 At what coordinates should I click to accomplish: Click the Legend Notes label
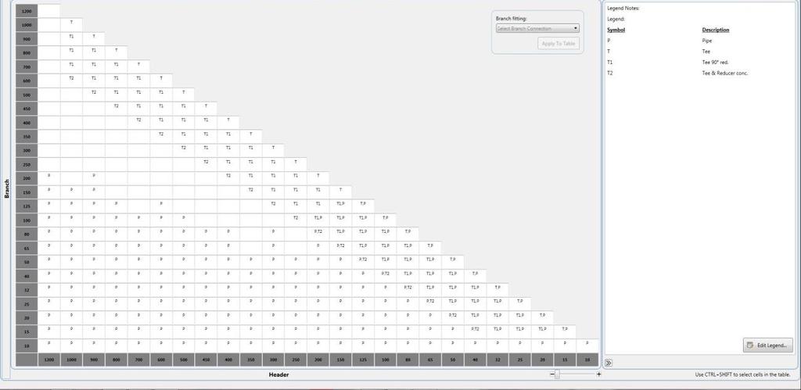pos(623,8)
